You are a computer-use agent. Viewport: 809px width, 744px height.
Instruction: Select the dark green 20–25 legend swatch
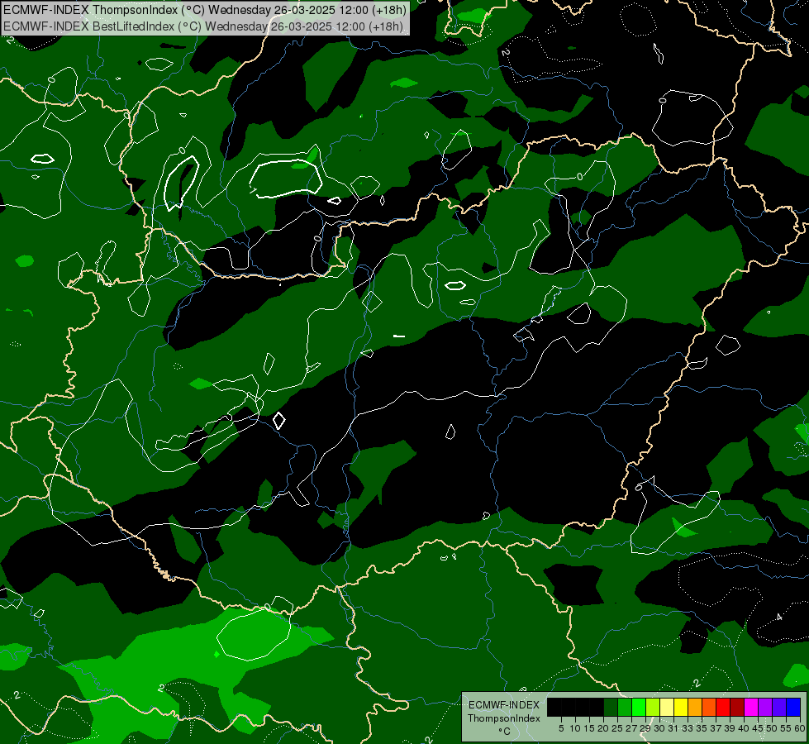611,707
